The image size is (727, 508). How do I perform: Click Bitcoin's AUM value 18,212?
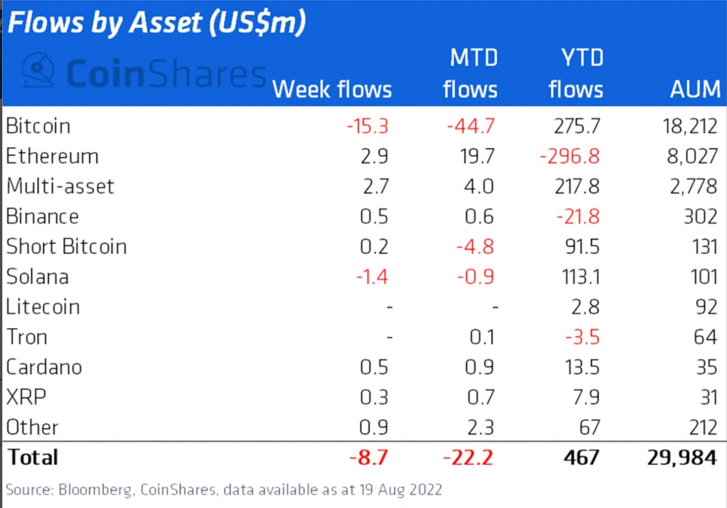pyautogui.click(x=686, y=125)
